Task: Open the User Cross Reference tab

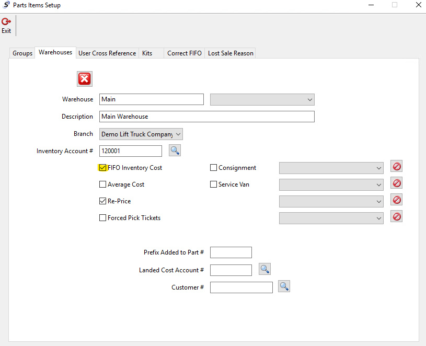Action: point(107,53)
